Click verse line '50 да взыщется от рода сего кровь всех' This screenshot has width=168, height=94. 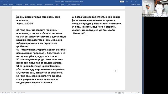pos(40,60)
